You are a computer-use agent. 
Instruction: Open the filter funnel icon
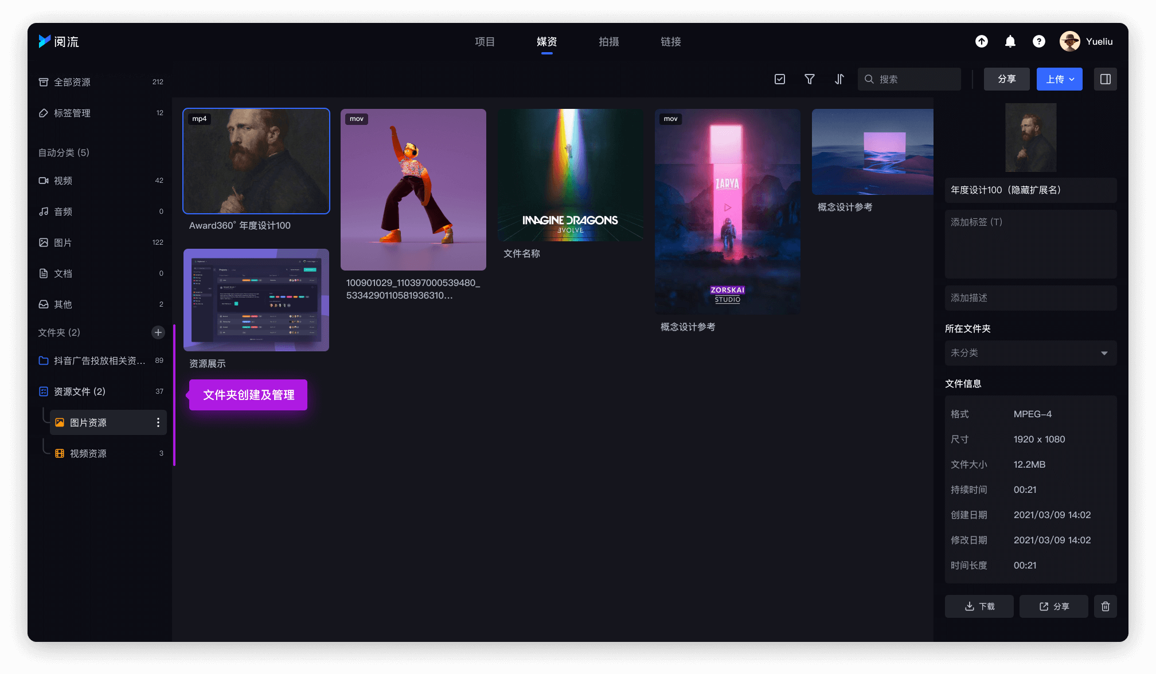tap(810, 79)
